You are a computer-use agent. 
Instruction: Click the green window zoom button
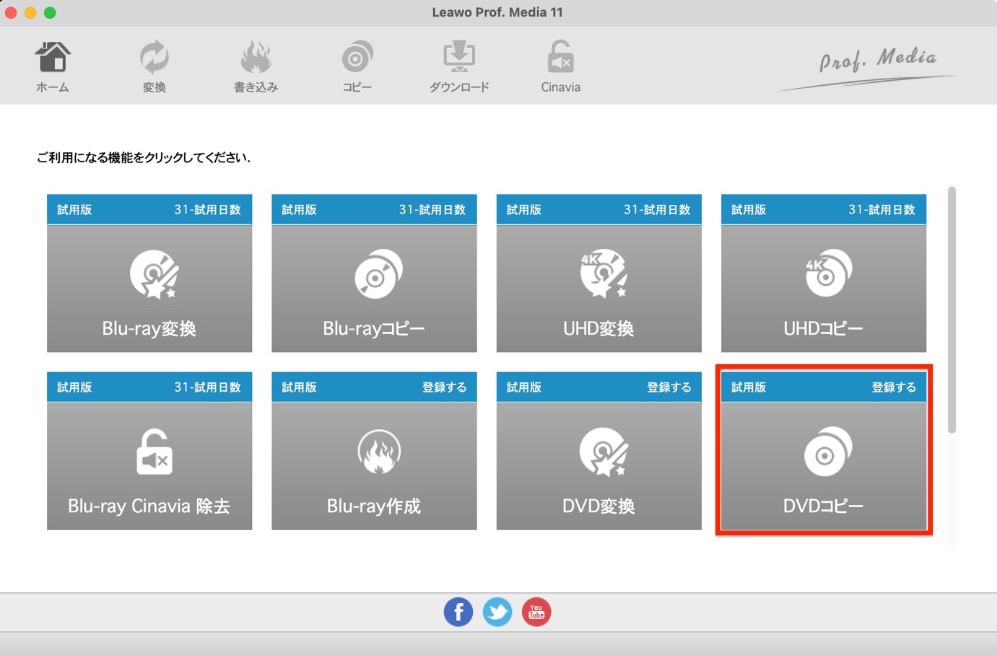tap(50, 12)
